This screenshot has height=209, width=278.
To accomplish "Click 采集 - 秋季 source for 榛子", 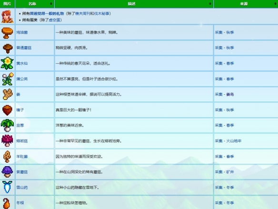I will point(225,110).
